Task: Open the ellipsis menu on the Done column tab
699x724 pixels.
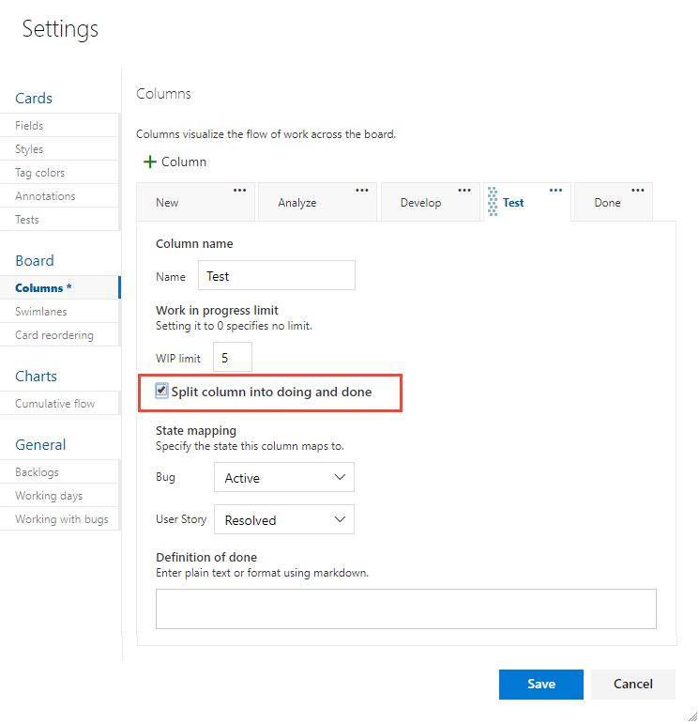Action: [x=638, y=191]
